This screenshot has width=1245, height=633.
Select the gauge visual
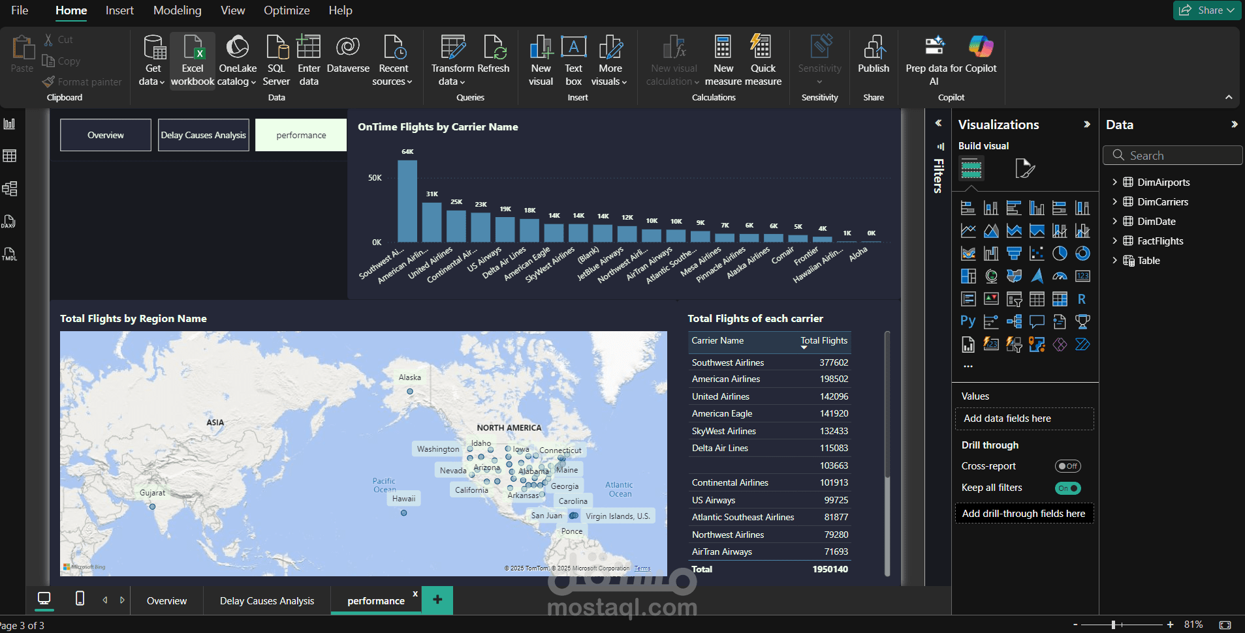tap(1060, 276)
